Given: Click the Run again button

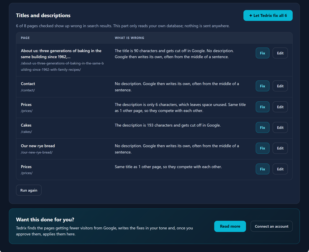Looking at the screenshot, I should pyautogui.click(x=29, y=190).
